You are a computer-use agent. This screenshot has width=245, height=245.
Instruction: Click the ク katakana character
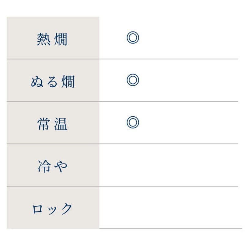(x=66, y=209)
